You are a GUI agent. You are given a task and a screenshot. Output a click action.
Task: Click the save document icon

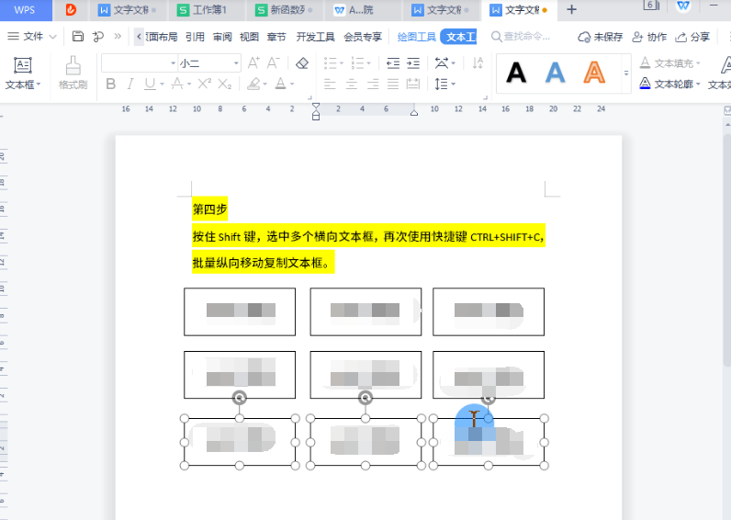77,37
